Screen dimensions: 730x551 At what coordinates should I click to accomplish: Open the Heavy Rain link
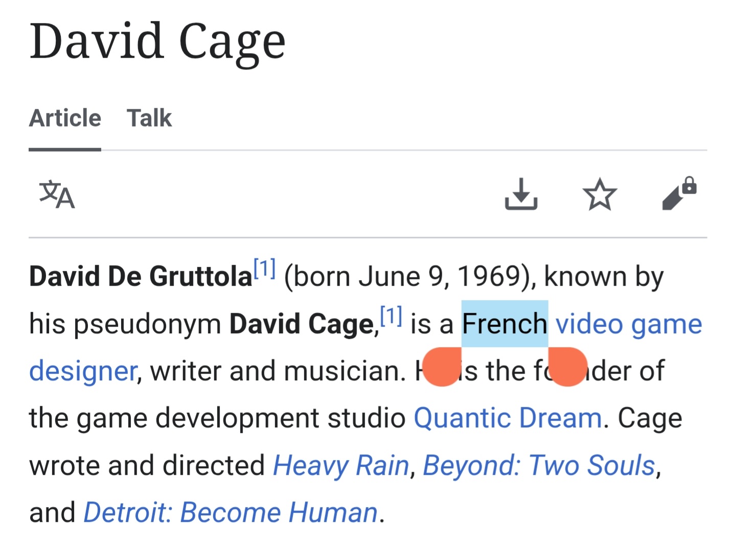tap(341, 466)
